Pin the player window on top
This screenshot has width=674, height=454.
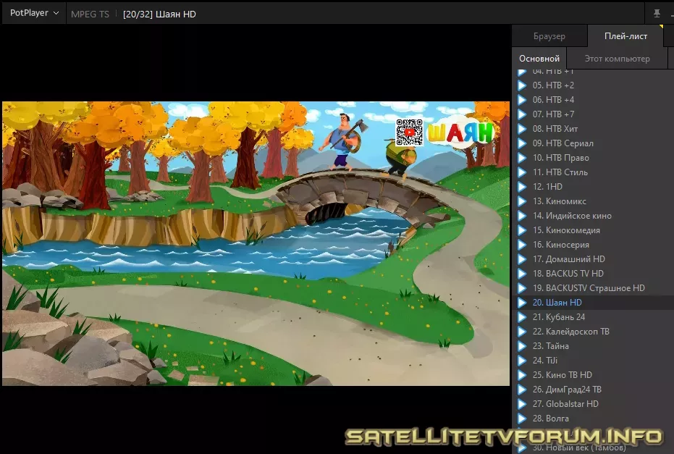pos(657,13)
